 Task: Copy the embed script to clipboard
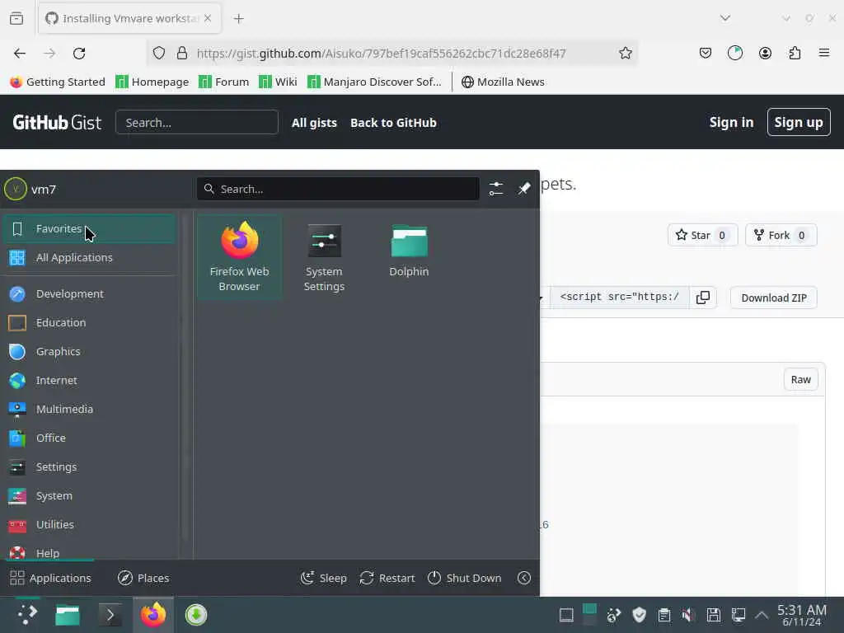pyautogui.click(x=703, y=298)
